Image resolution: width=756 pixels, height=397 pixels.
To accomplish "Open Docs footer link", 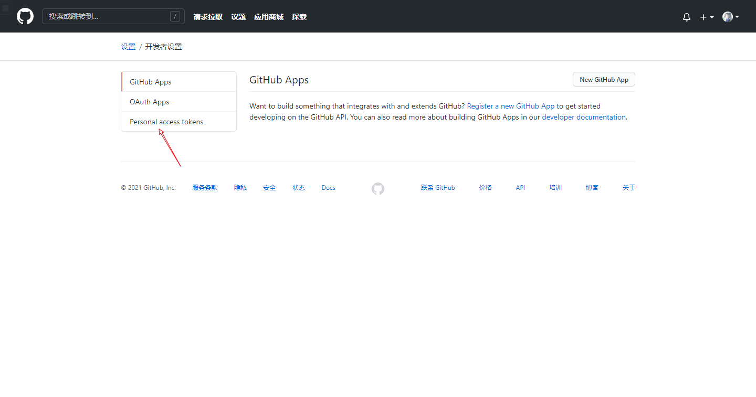I will (x=329, y=188).
